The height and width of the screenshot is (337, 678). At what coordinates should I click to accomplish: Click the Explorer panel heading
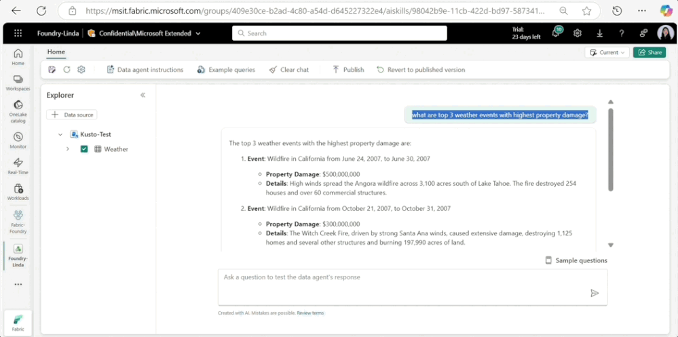pyautogui.click(x=60, y=95)
